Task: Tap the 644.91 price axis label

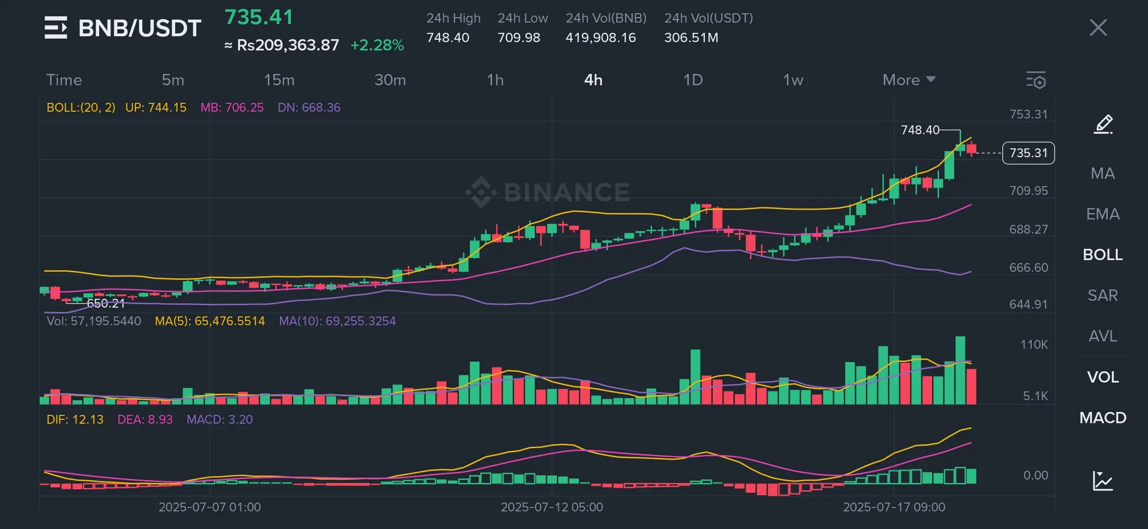Action: point(1028,304)
